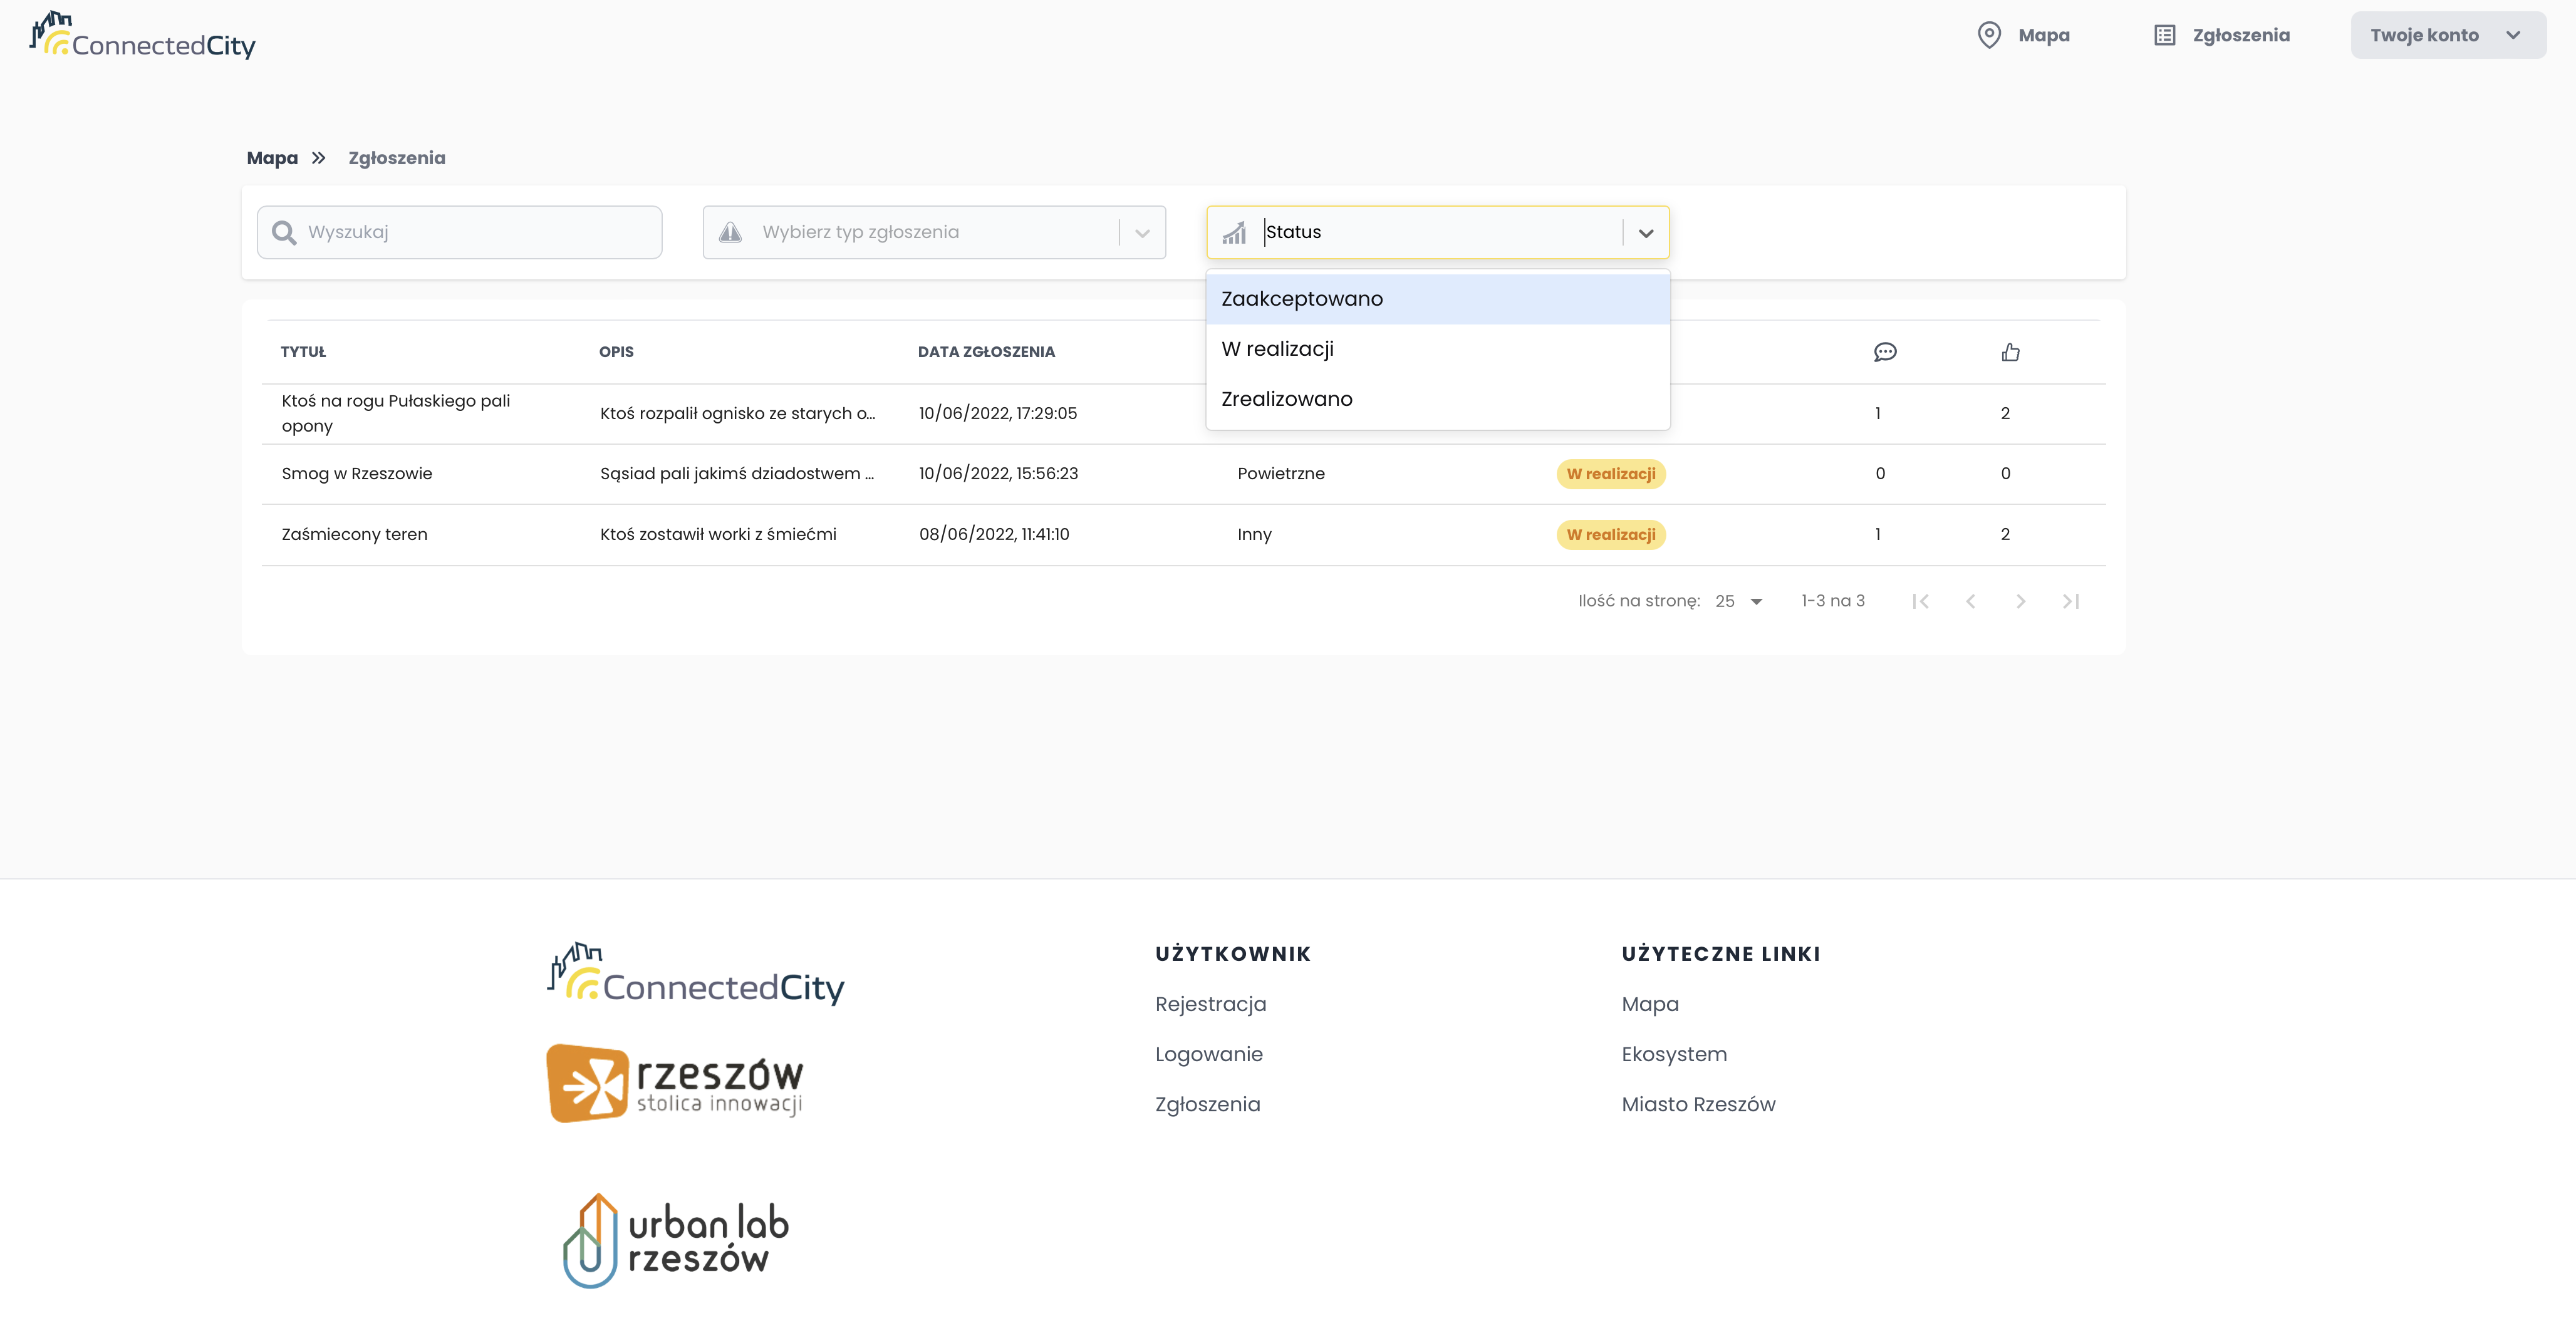The height and width of the screenshot is (1328, 2576).
Task: Click the Rzeszów stolica innowacji logo
Action: click(675, 1083)
